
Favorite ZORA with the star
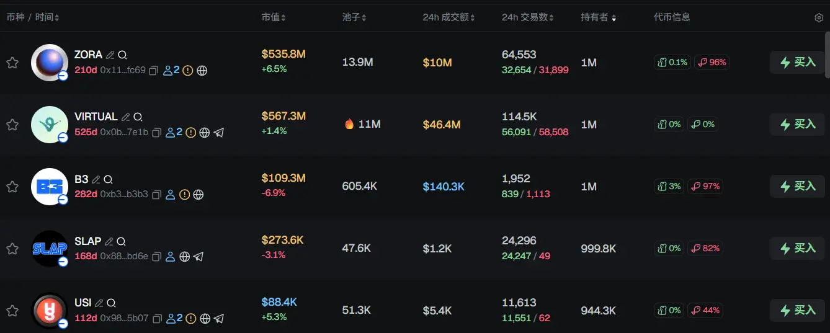point(12,63)
